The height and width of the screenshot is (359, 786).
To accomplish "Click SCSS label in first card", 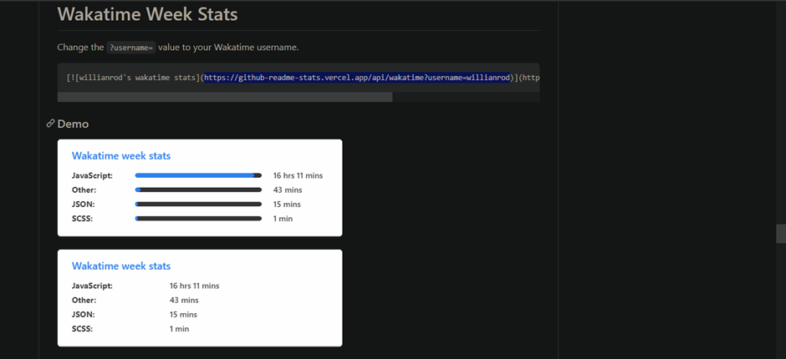I will [x=83, y=218].
